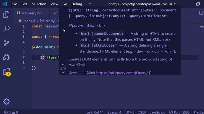
Task: Click the closing }) on line 9
Action: (x=34, y=68)
